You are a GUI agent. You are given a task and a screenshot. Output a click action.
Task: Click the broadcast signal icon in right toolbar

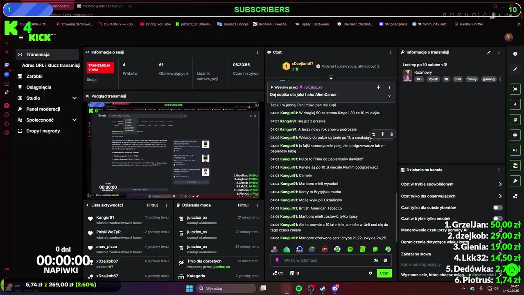point(515,150)
